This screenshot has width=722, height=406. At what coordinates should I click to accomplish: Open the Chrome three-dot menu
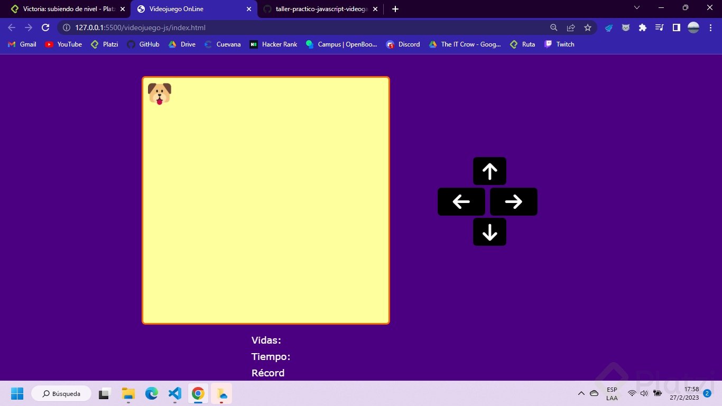click(x=710, y=27)
